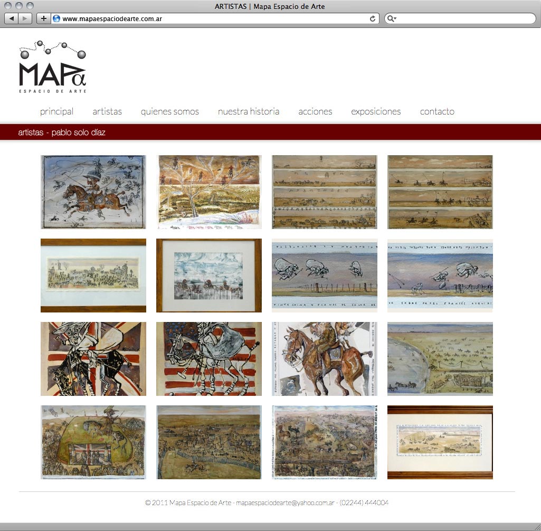541x531 pixels.
Task: Open the lagoon and plains aerial view thumbnail
Action: pos(440,359)
